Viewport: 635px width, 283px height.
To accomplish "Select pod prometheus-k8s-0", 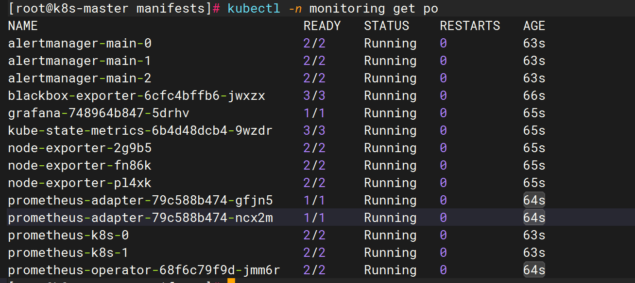I will 69,236.
